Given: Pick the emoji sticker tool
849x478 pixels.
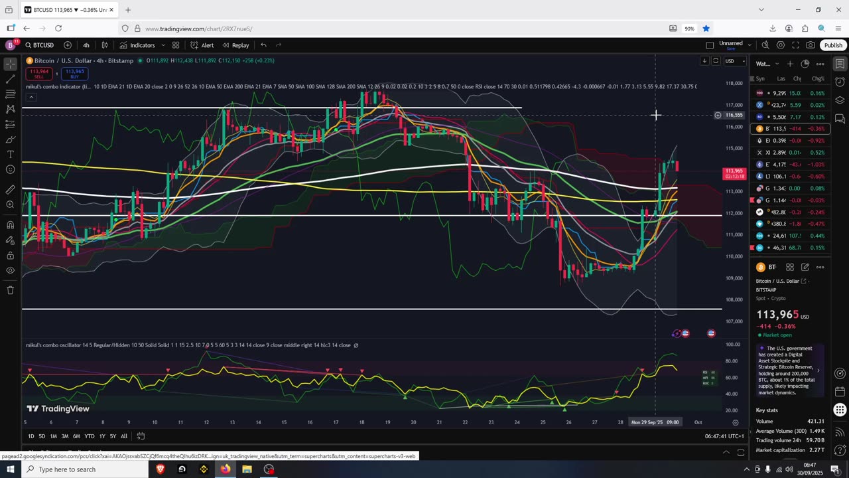Looking at the screenshot, I should point(11,169).
